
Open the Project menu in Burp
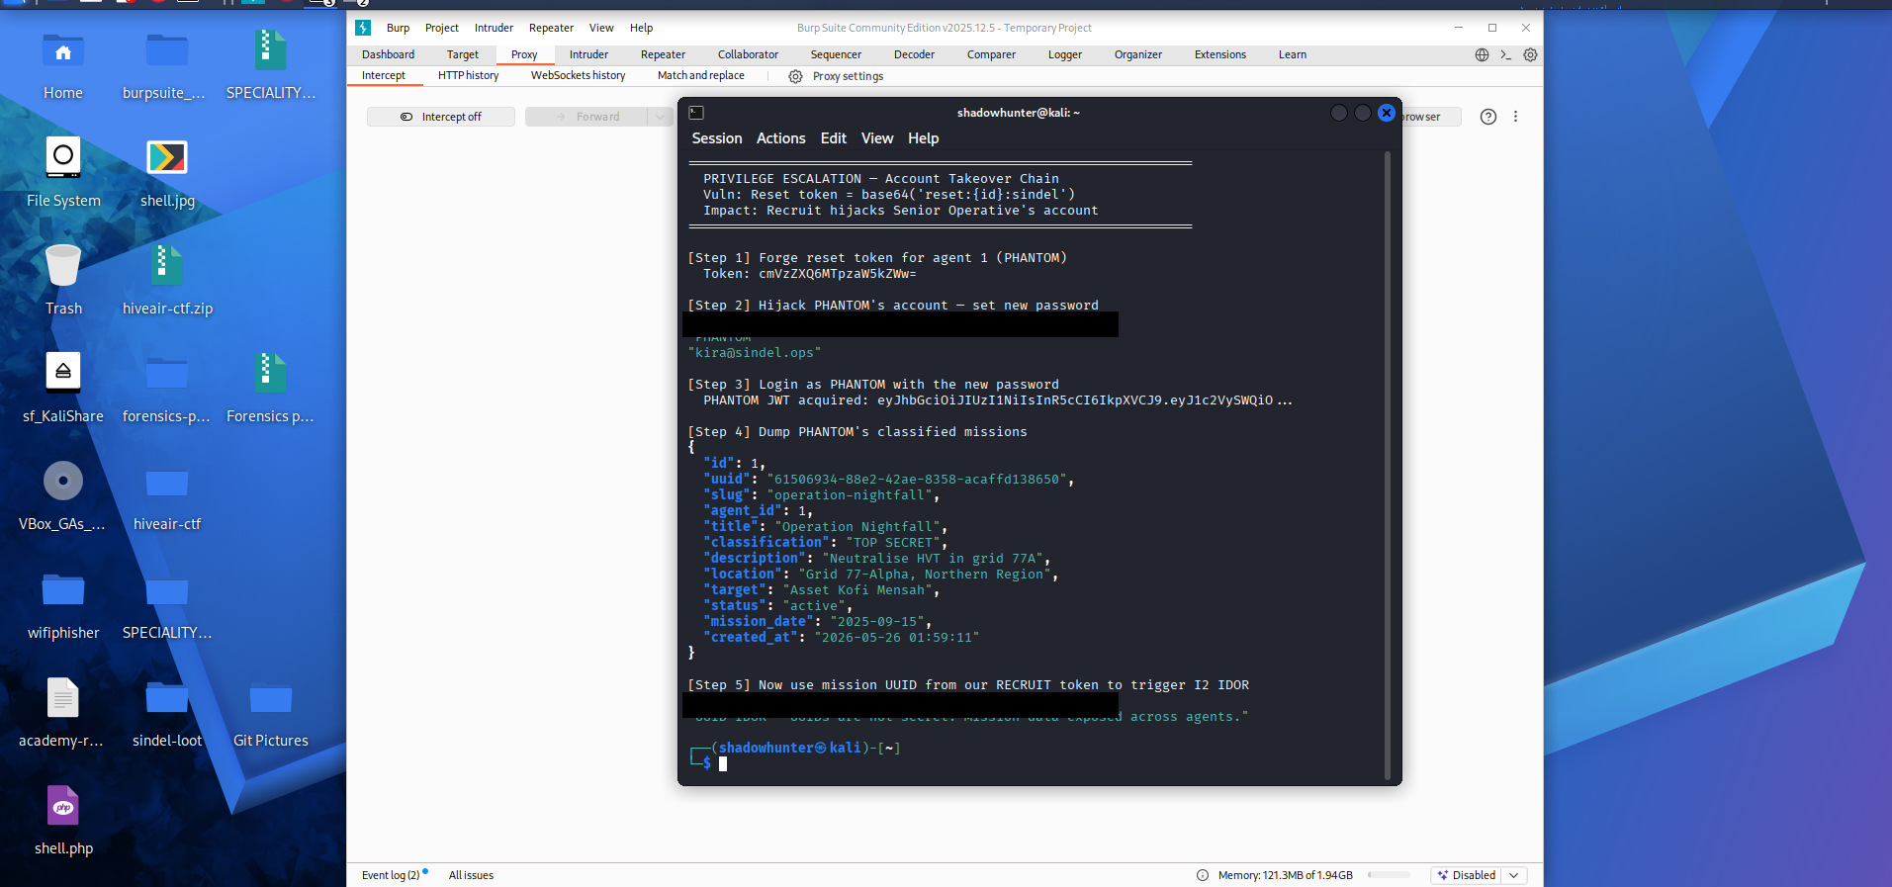point(441,28)
